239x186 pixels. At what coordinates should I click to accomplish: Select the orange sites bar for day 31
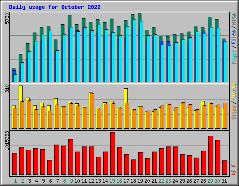coord(225,116)
